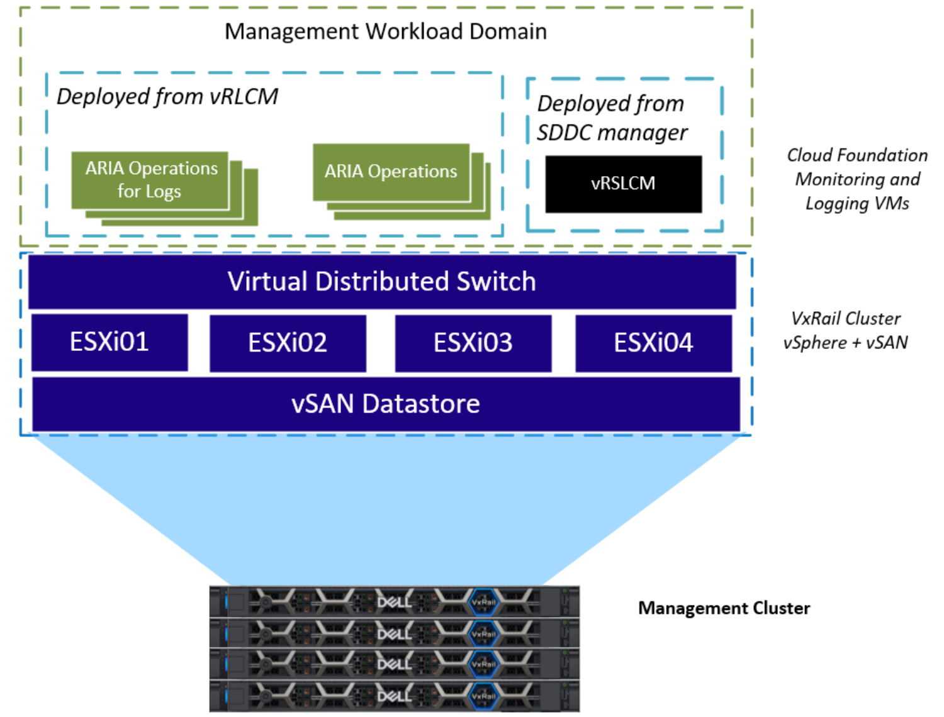Click the ESXi04 host block
Viewport: 944px width, 717px height.
(x=654, y=343)
